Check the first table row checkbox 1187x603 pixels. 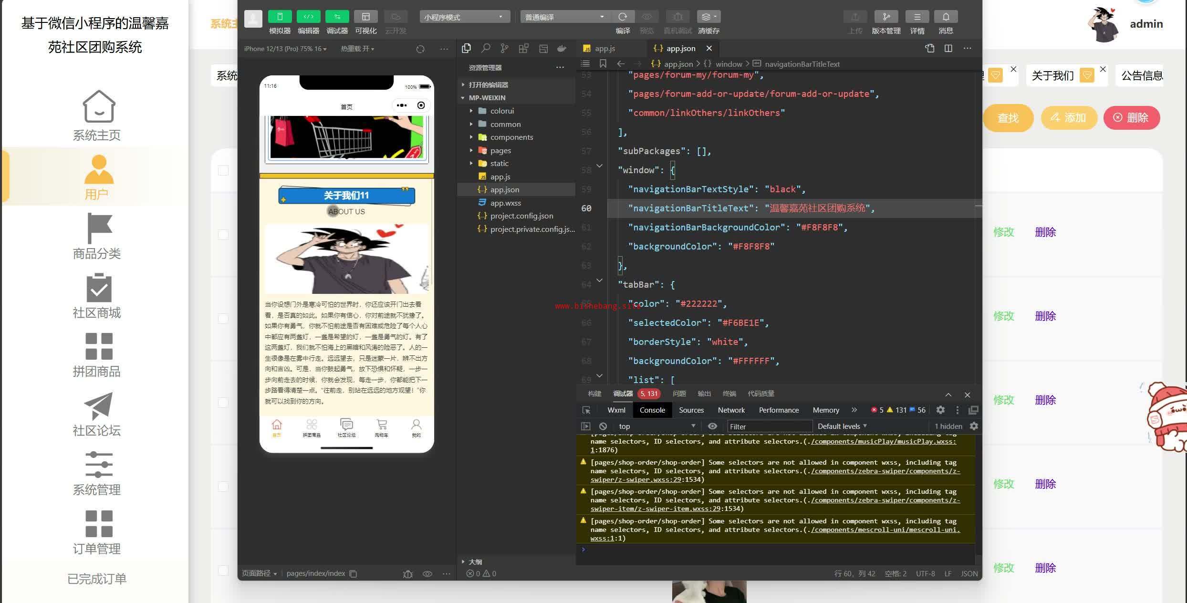click(223, 234)
